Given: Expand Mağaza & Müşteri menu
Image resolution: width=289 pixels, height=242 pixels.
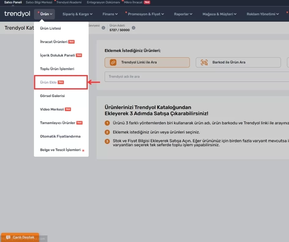Looking at the screenshot, I should (219, 14).
